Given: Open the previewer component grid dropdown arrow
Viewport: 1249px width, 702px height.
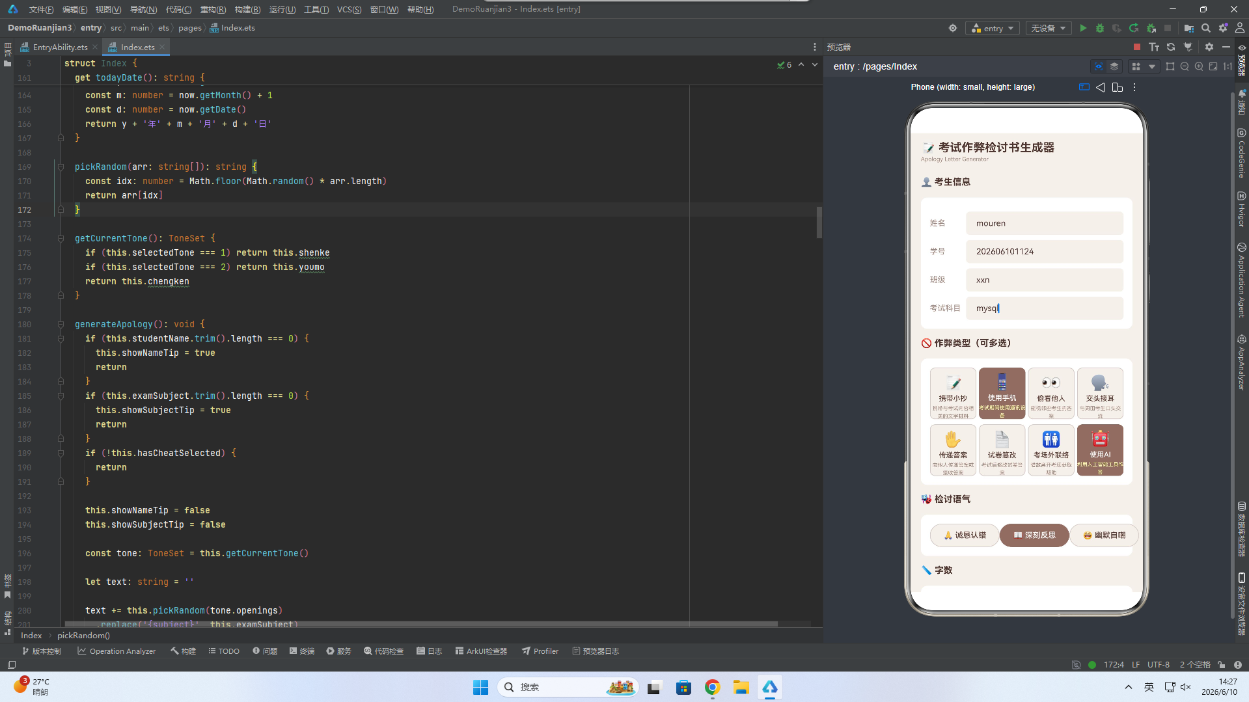Looking at the screenshot, I should click(x=1152, y=66).
